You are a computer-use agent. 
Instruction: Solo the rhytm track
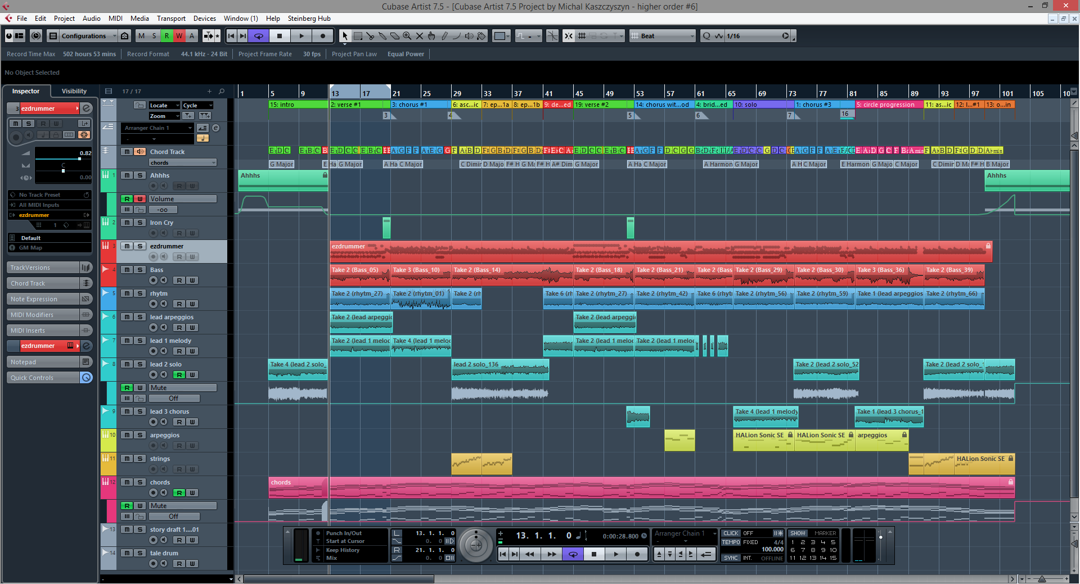pyautogui.click(x=140, y=293)
